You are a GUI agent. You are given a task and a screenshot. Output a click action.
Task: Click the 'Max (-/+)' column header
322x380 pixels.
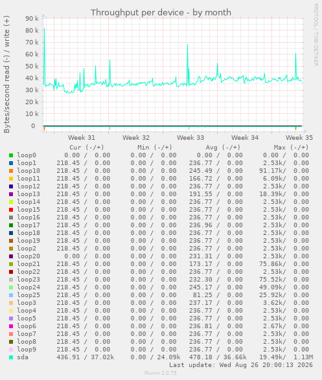pos(291,148)
